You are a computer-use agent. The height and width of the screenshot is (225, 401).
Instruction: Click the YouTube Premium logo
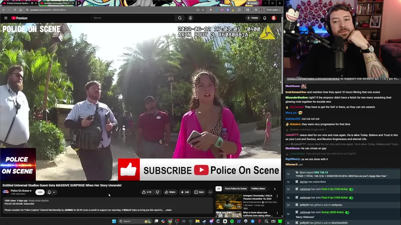point(19,18)
